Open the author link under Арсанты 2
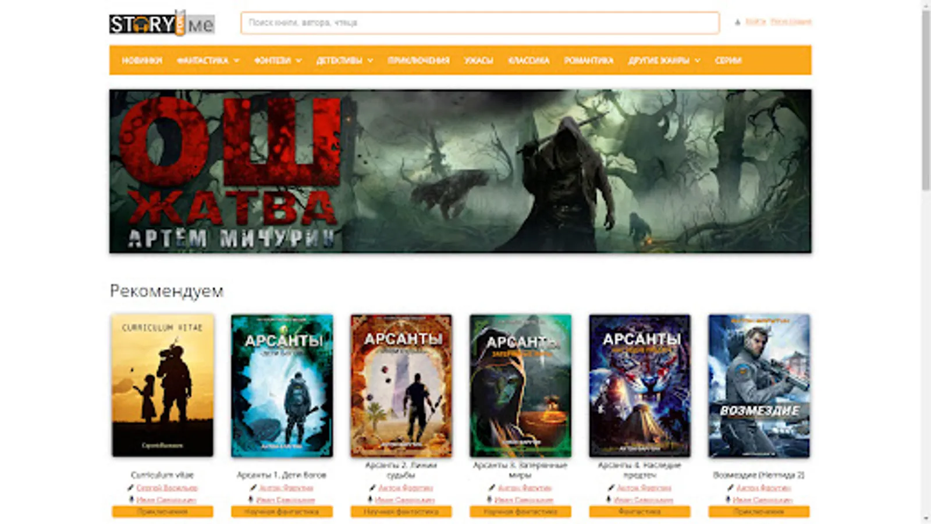This screenshot has height=524, width=931. coord(406,488)
